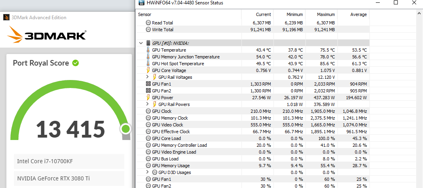Click the icon beside Write Total

tap(148, 30)
